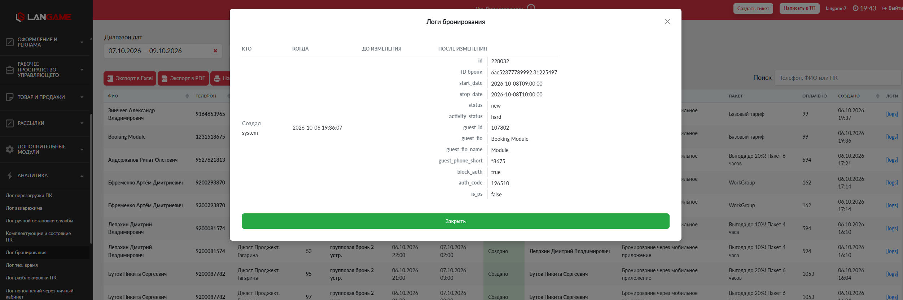Close the booking logs dialog with X
Image resolution: width=903 pixels, height=300 pixels.
pyautogui.click(x=667, y=22)
